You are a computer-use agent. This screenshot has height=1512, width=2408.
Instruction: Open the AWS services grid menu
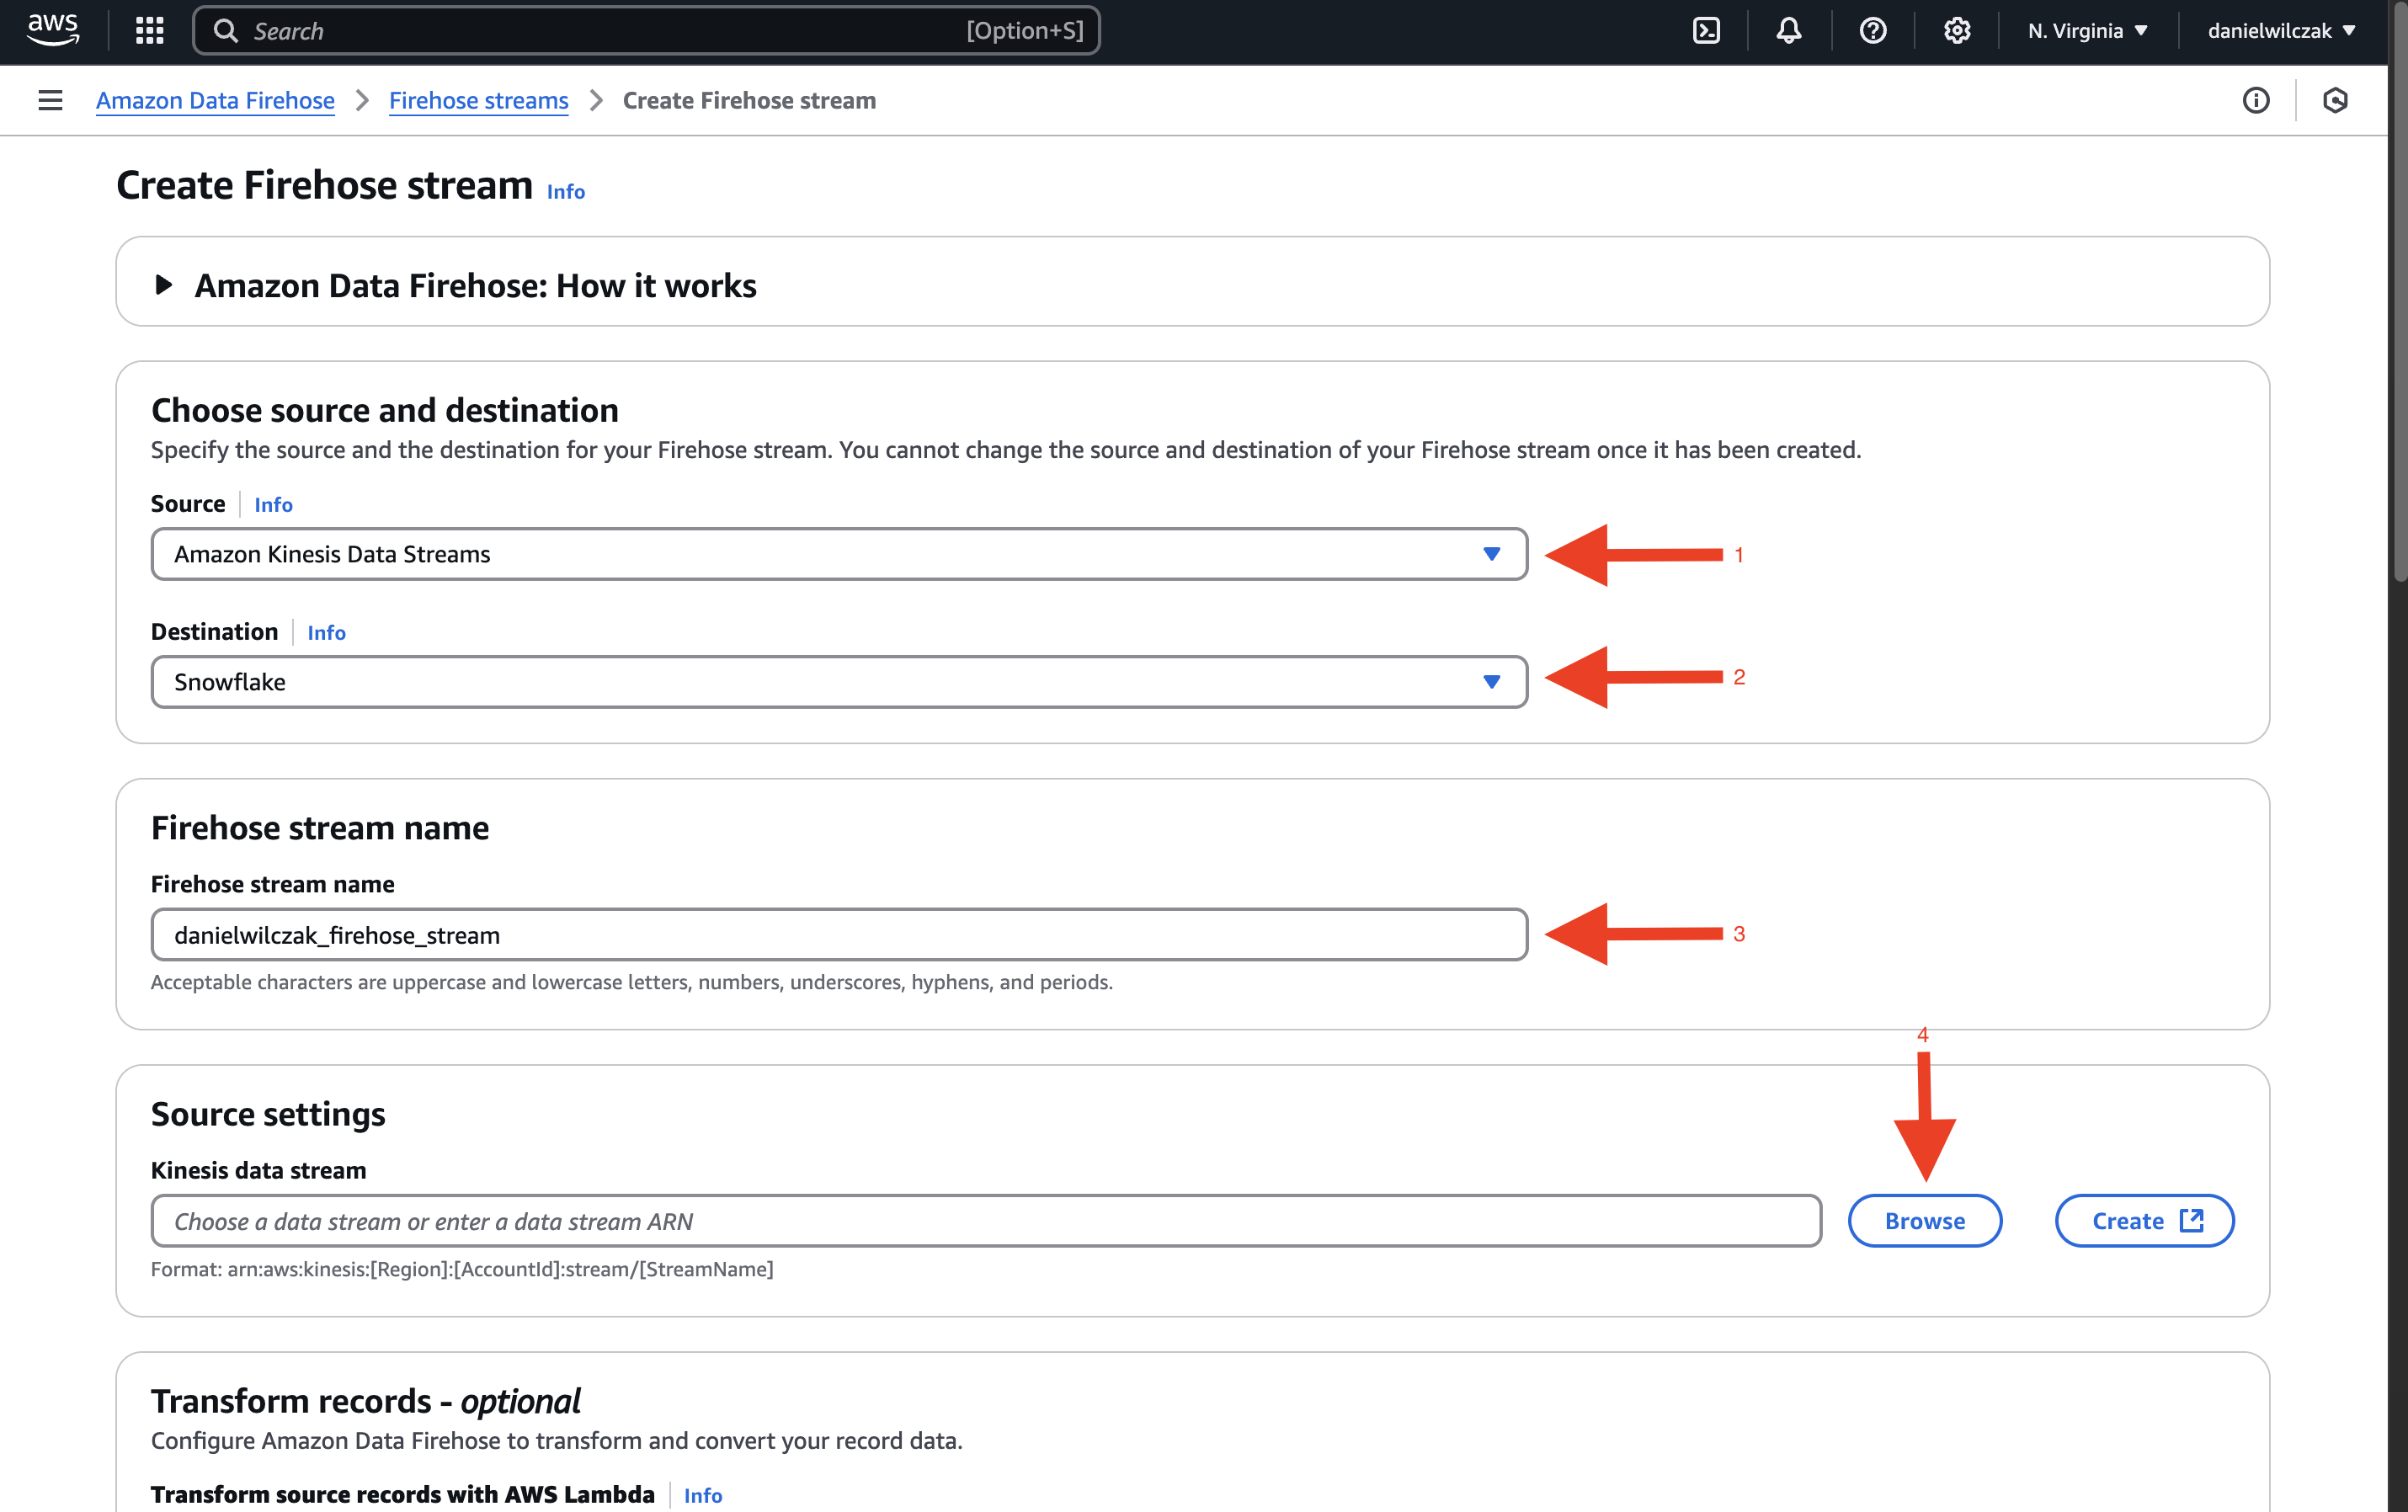[150, 30]
